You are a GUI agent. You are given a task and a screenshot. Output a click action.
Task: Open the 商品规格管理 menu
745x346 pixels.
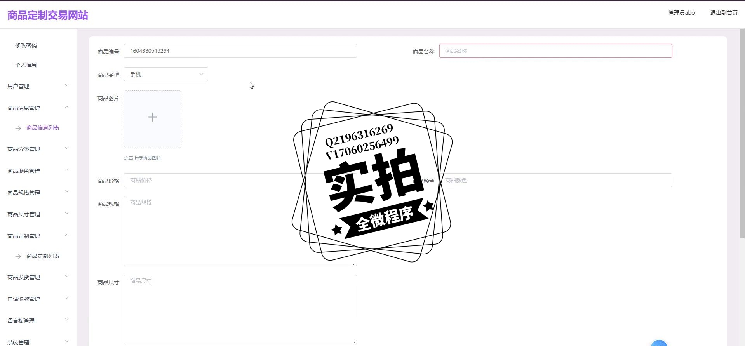pos(24,193)
